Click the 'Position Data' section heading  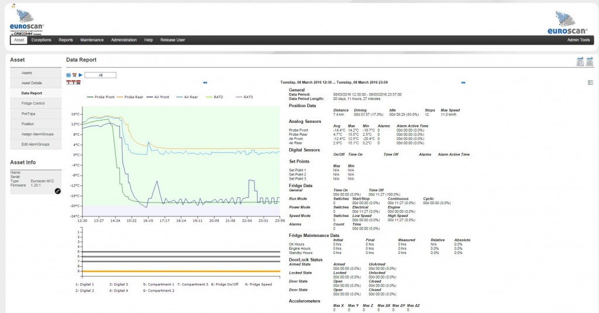302,106
